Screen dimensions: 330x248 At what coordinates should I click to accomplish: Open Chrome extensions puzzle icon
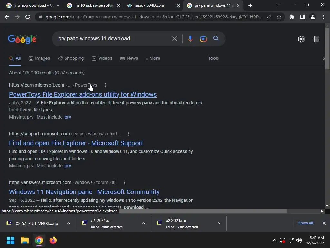point(292,17)
